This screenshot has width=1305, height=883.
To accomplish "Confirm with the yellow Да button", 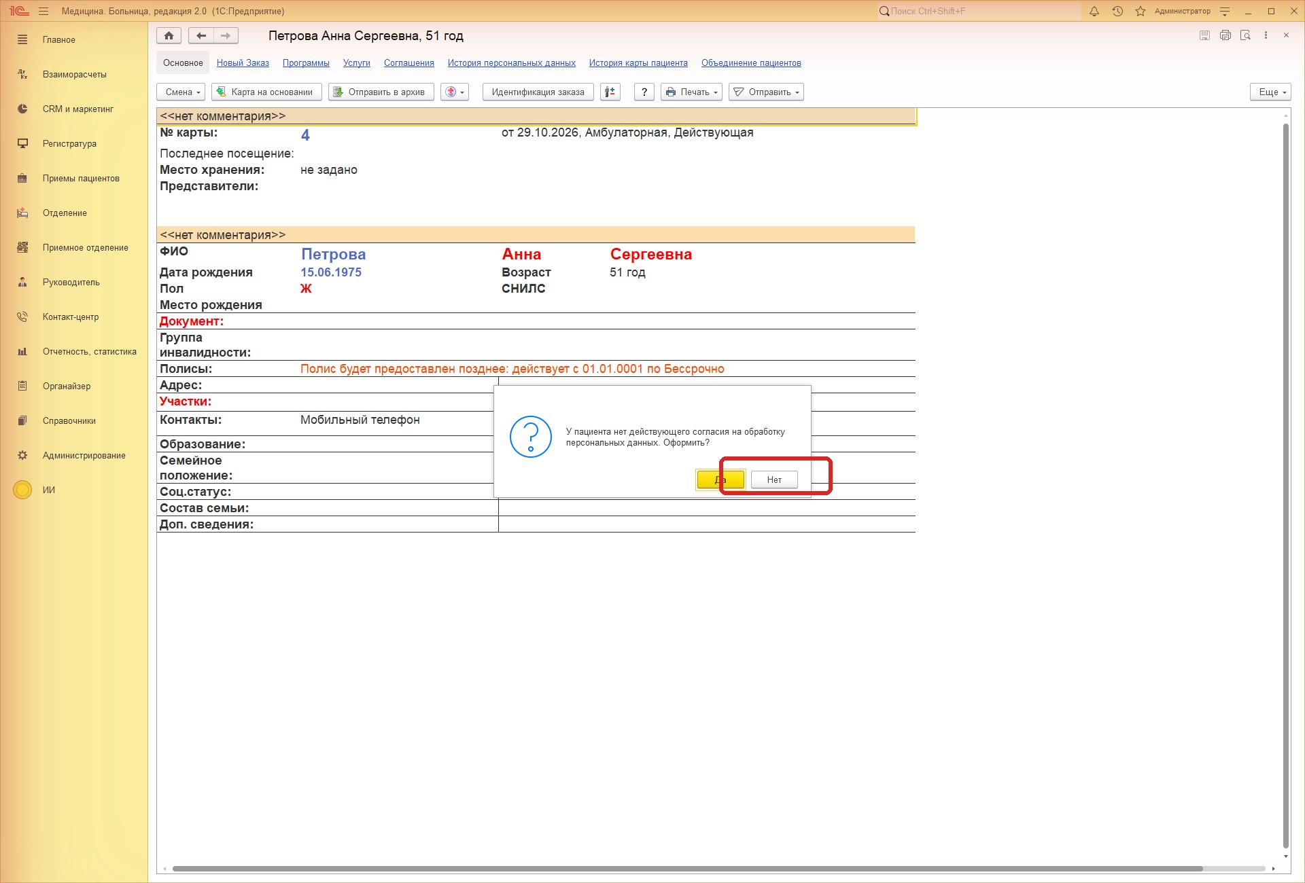I will 720,480.
